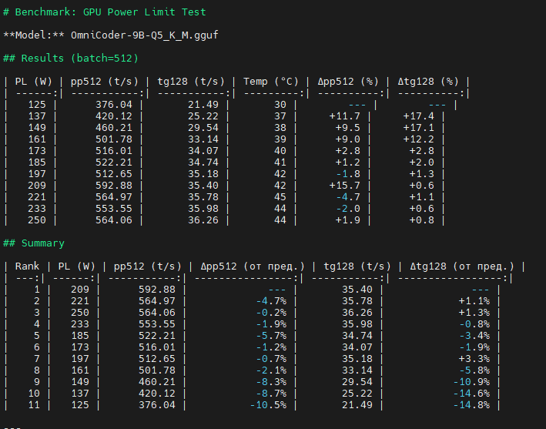546x429 pixels.
Task: Click -8.3% in the Summary table
Action: (271, 382)
